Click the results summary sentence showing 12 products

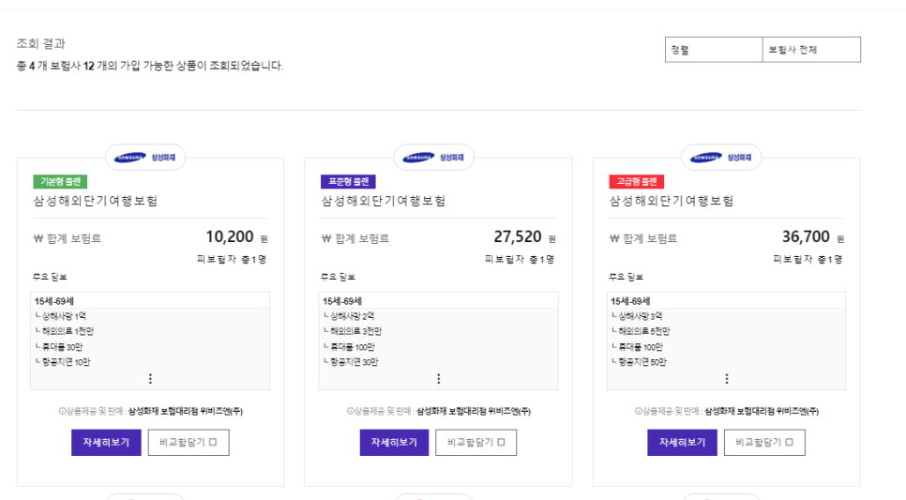[x=150, y=66]
